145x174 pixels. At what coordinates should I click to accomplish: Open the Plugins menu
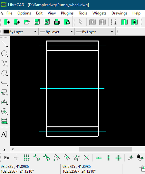tap(67, 13)
